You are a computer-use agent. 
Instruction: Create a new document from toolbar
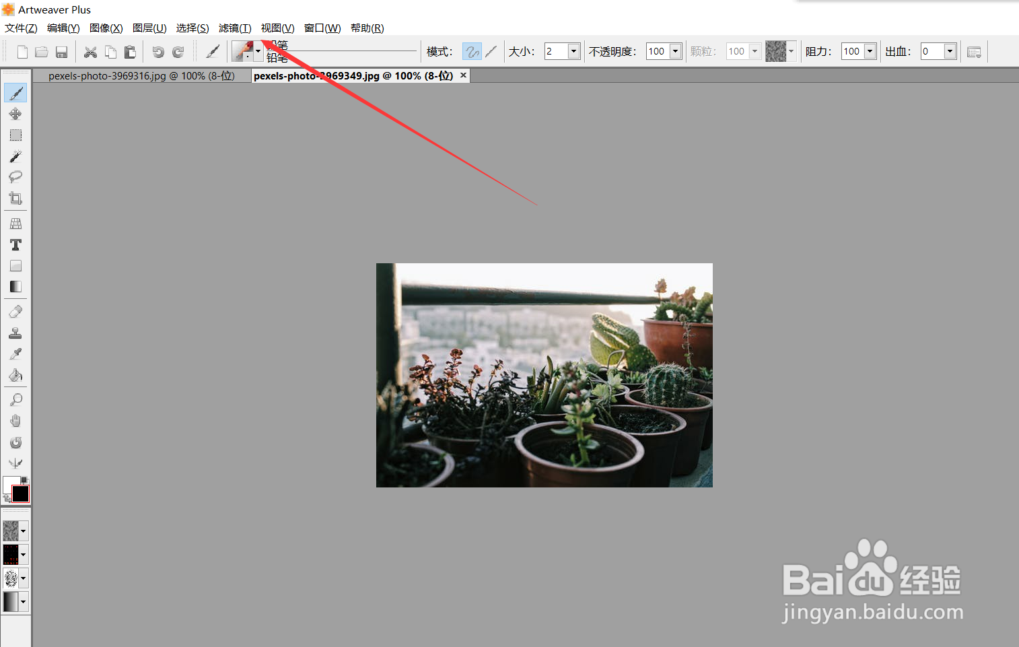pos(22,52)
